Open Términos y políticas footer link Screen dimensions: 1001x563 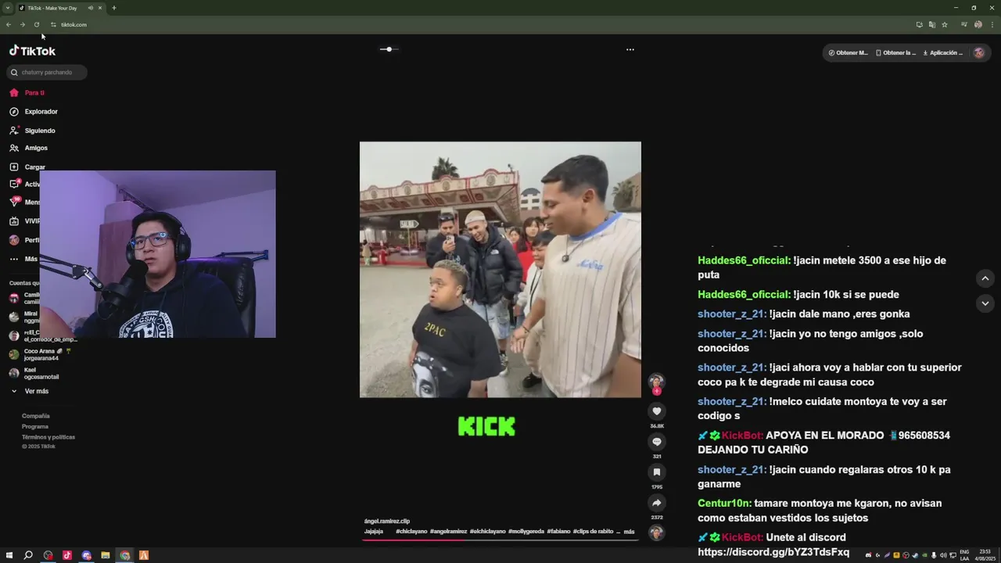(48, 437)
